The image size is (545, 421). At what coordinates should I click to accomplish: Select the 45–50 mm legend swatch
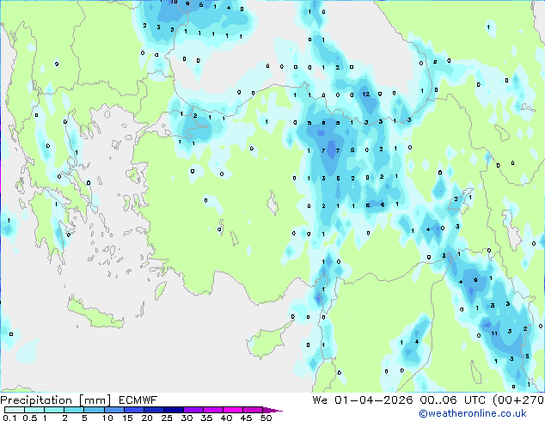pos(253,410)
